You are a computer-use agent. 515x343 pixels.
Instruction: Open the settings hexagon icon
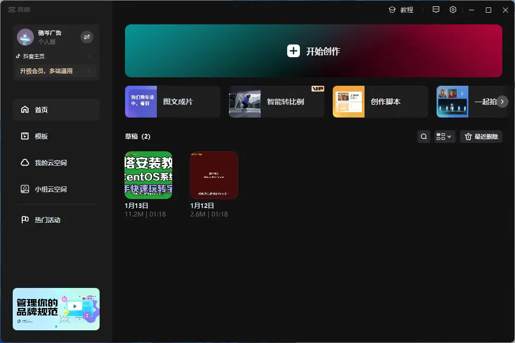(453, 10)
